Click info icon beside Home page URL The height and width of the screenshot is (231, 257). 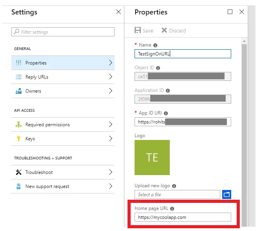pyautogui.click(x=172, y=209)
